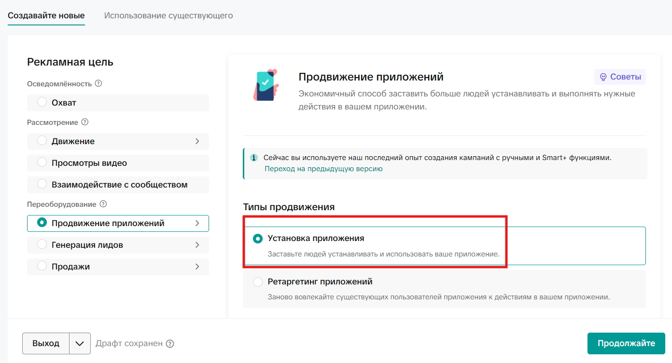Expand the Продвижение приложений chevron arrow

(x=197, y=223)
